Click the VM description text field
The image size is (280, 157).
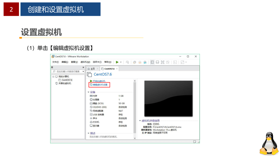104,137
